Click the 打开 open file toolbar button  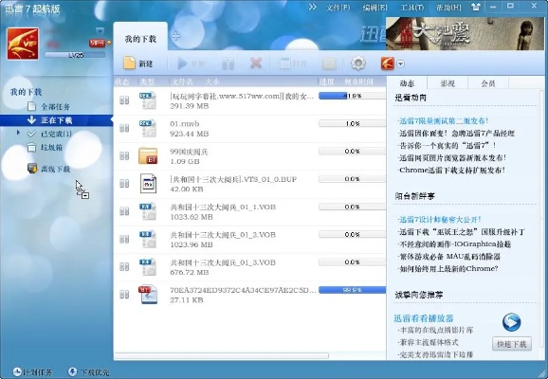click(293, 63)
